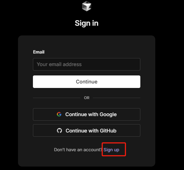The image size is (184, 170).
Task: Click the word "GitHub" in the sign-in button
Action: [108, 131]
